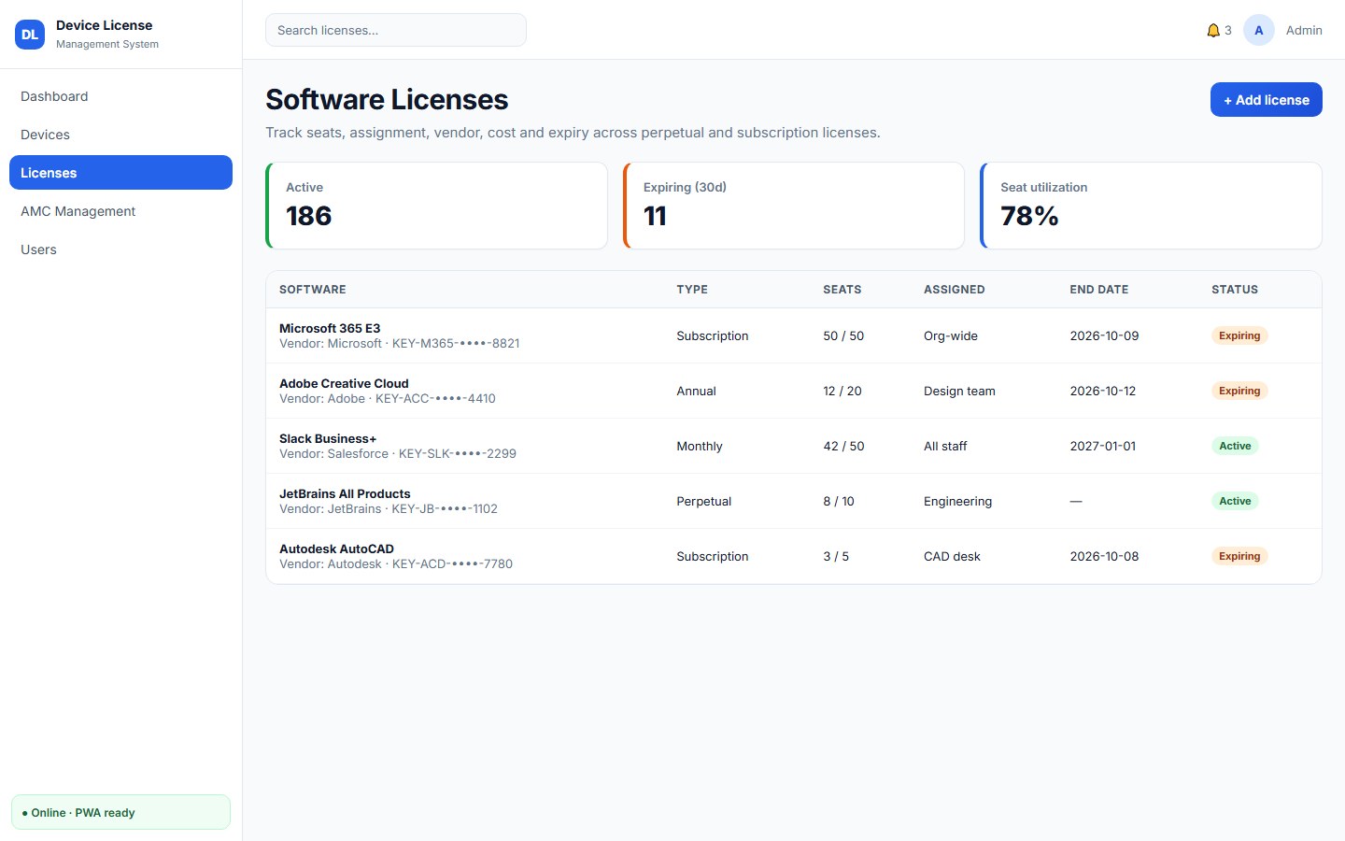This screenshot has width=1345, height=841.
Task: Click the Admin avatar circle
Action: pos(1259,30)
